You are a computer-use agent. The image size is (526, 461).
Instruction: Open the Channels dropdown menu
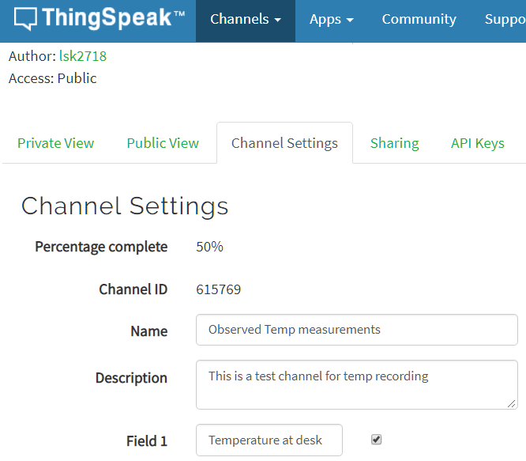(246, 20)
